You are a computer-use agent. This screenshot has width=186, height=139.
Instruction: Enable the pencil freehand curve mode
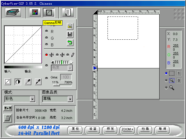click(x=68, y=55)
